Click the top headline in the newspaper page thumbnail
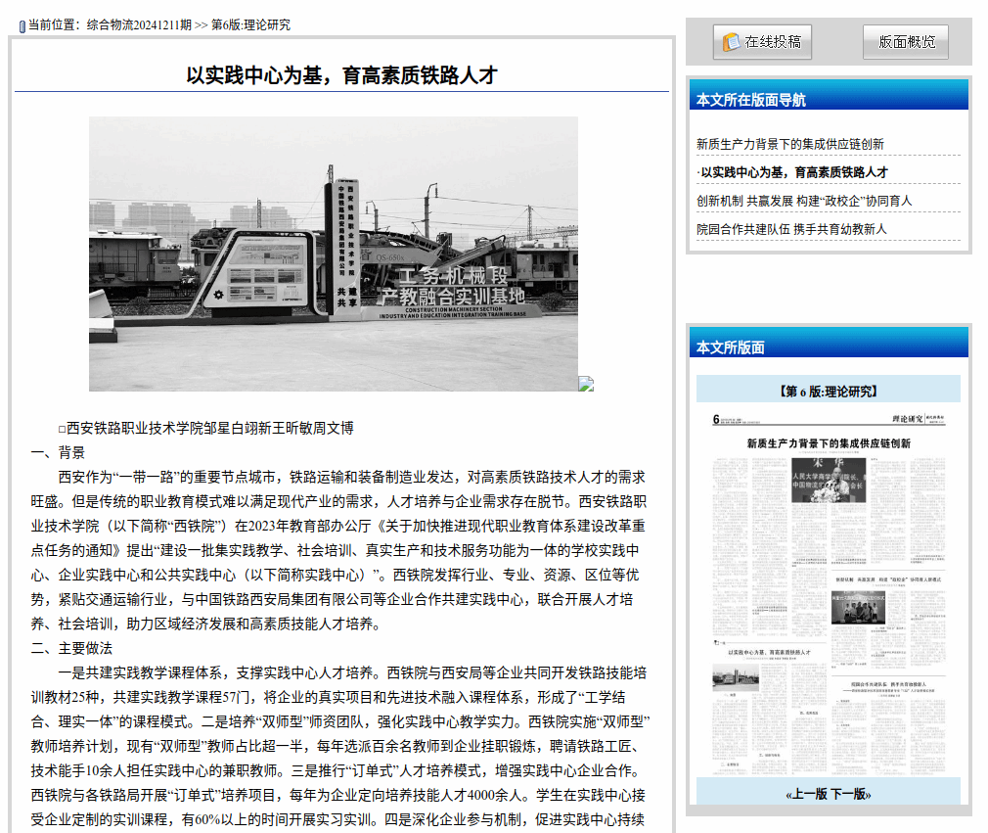Image resolution: width=988 pixels, height=833 pixels. (x=828, y=443)
